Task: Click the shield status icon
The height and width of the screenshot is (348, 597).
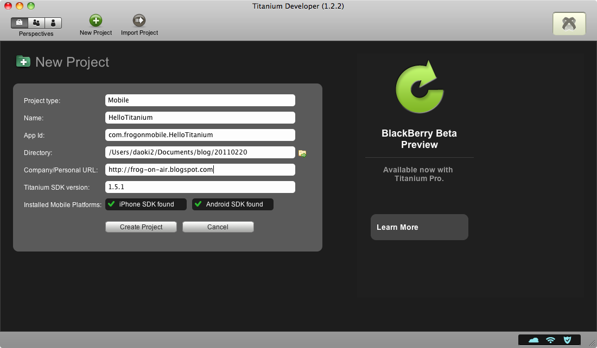Action: point(567,340)
